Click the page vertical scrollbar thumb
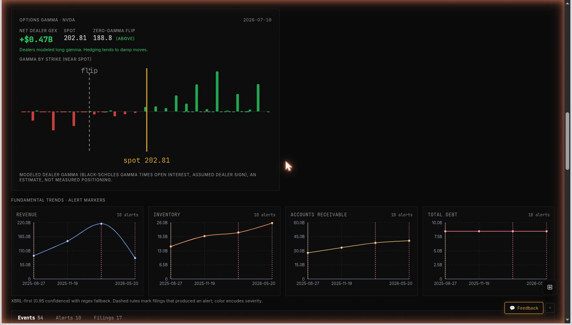This screenshot has height=325, width=572. 568,141
